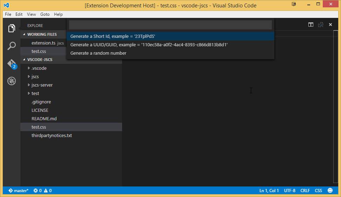Change the UTF-8 file encoding
341x197 pixels.
point(290,190)
